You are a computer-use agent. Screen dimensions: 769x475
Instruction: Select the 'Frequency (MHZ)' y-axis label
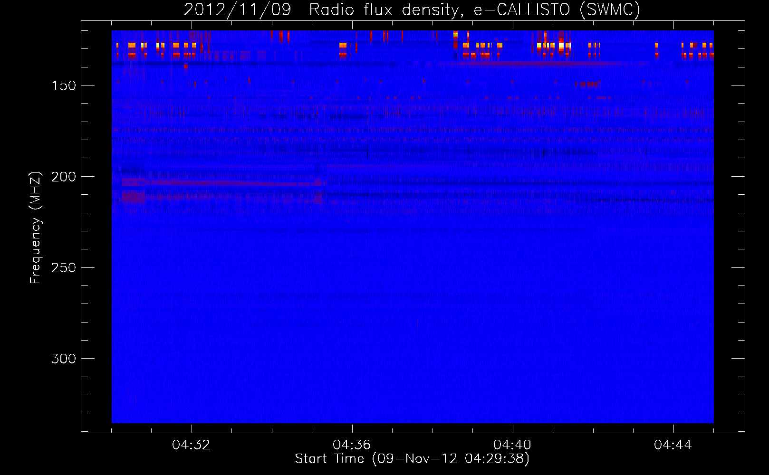pyautogui.click(x=36, y=228)
